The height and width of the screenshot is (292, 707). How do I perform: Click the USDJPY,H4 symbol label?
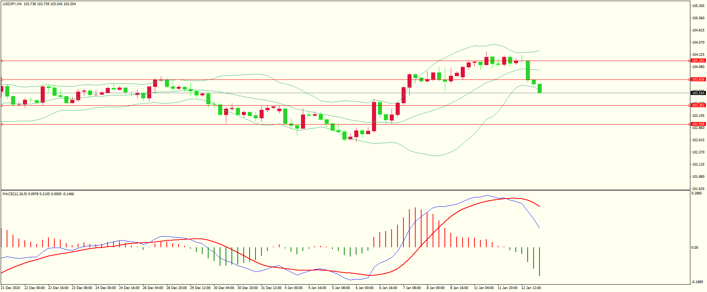[12, 4]
